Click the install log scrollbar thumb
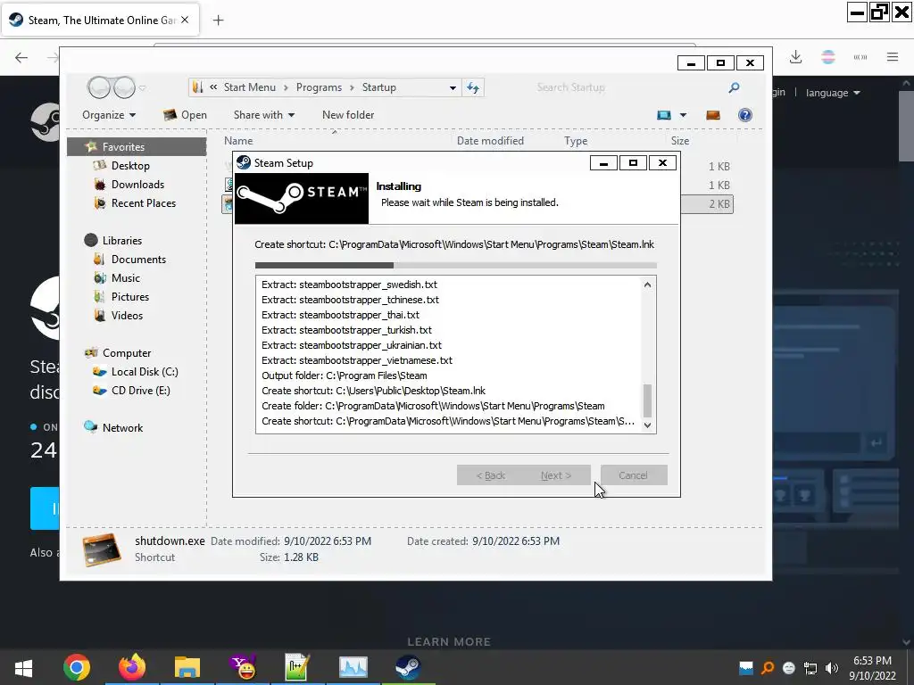 [647, 400]
